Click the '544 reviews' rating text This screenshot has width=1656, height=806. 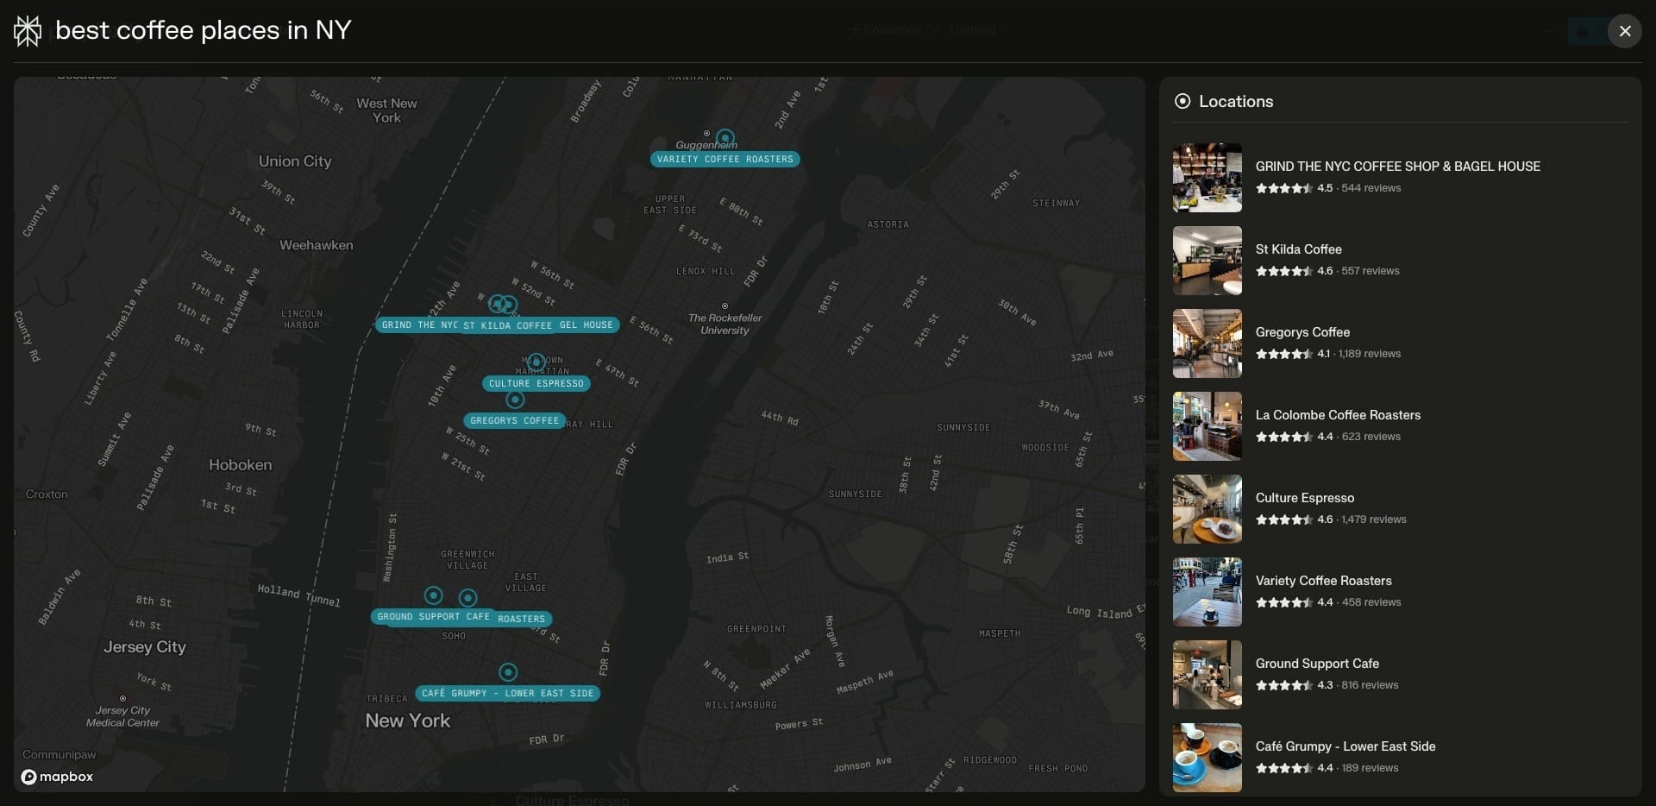click(1371, 188)
